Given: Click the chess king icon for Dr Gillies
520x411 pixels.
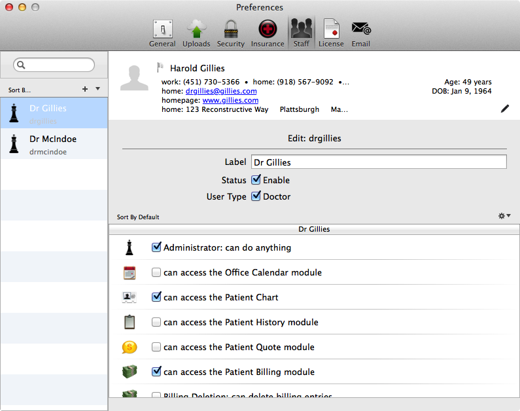Looking at the screenshot, I should 14,113.
